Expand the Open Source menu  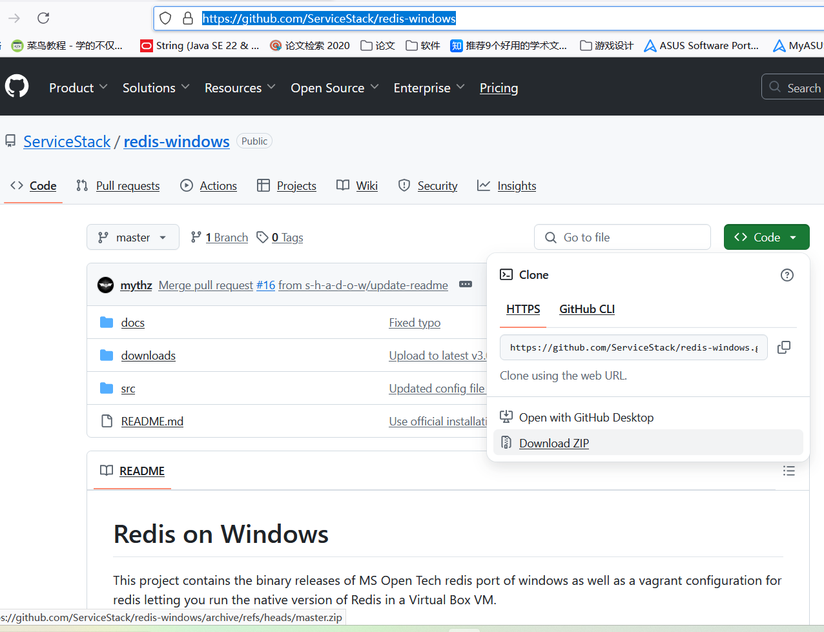tap(335, 88)
